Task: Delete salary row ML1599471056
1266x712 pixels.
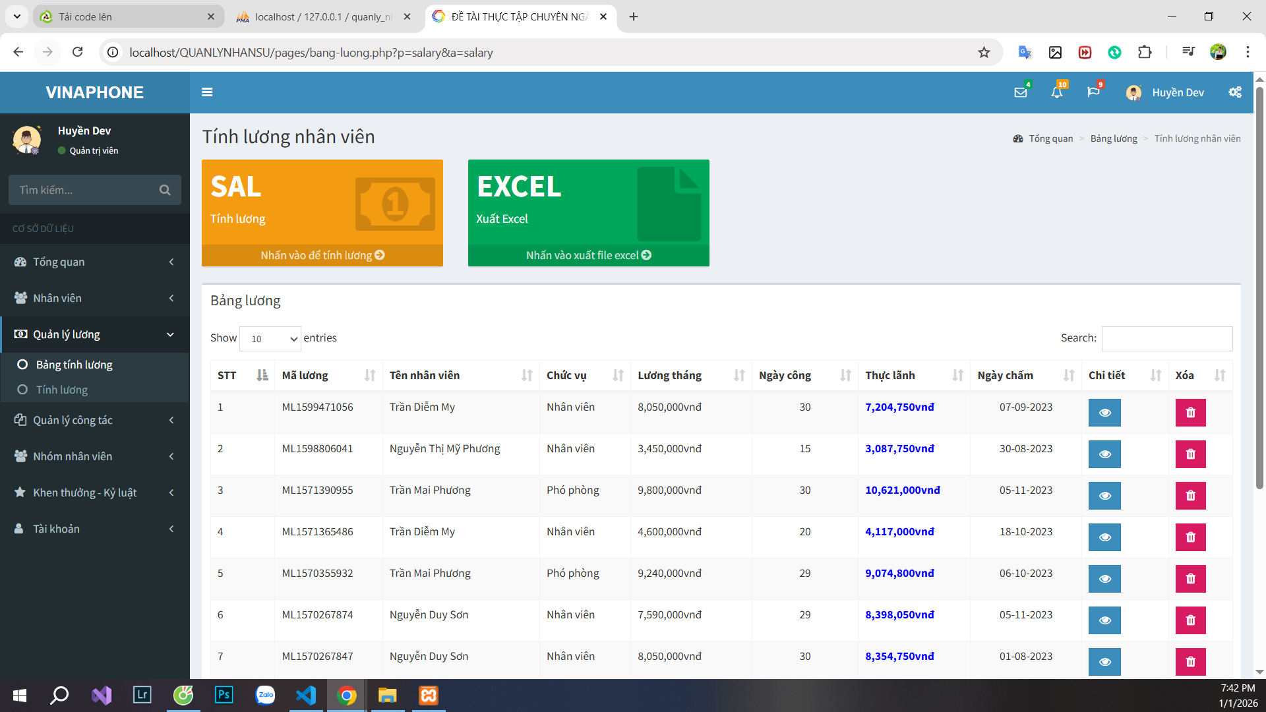Action: 1190,413
